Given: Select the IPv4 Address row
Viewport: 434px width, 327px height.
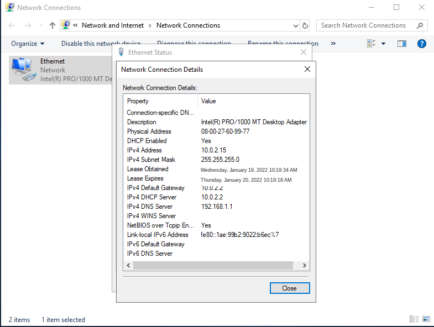Looking at the screenshot, I should [x=216, y=150].
